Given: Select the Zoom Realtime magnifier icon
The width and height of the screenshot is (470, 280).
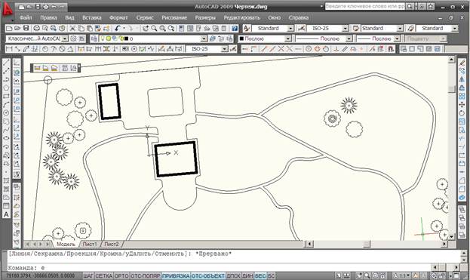Looking at the screenshot, I should tap(154, 28).
